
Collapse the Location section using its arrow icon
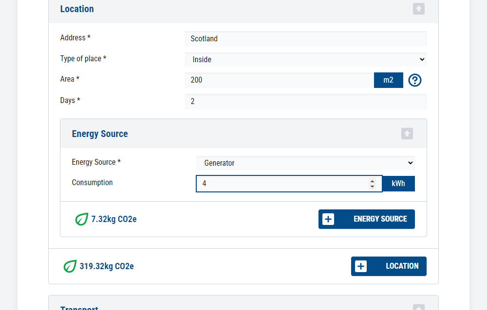pos(418,9)
